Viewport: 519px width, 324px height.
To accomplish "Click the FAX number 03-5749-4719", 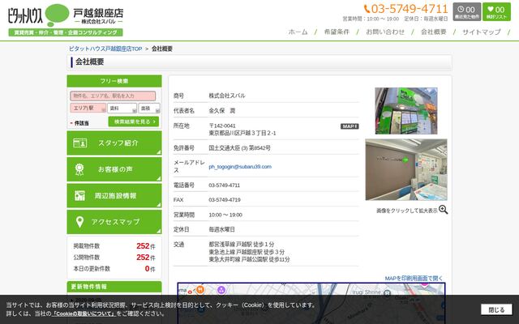I will click(x=225, y=200).
